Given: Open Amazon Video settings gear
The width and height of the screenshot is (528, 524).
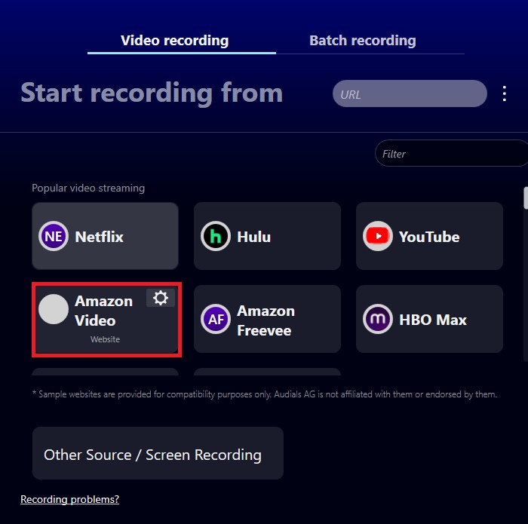Looking at the screenshot, I should pos(161,298).
